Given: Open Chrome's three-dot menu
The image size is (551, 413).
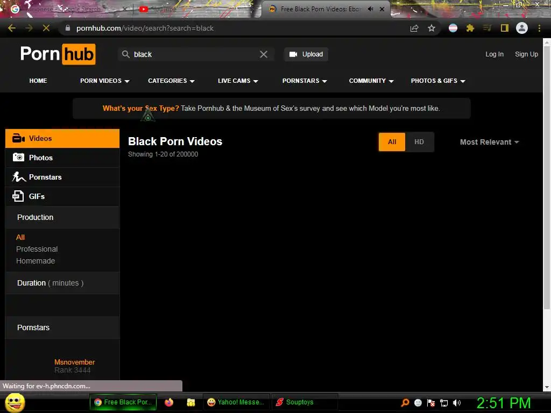Looking at the screenshot, I should point(539,28).
